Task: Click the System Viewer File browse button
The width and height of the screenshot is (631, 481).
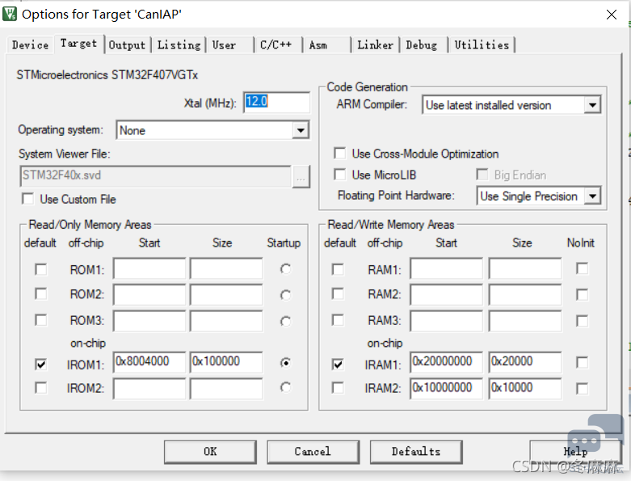Action: tap(301, 176)
